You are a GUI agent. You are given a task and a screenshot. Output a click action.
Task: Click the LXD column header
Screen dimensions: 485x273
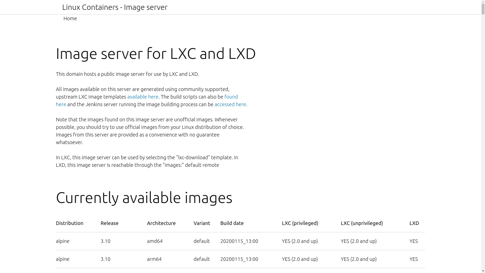pyautogui.click(x=414, y=223)
